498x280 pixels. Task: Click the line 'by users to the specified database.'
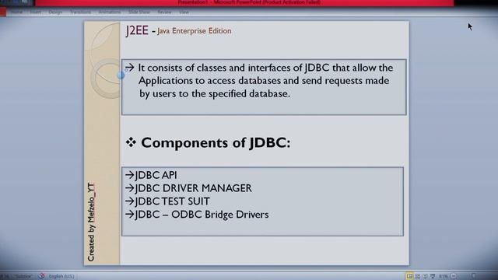[215, 93]
